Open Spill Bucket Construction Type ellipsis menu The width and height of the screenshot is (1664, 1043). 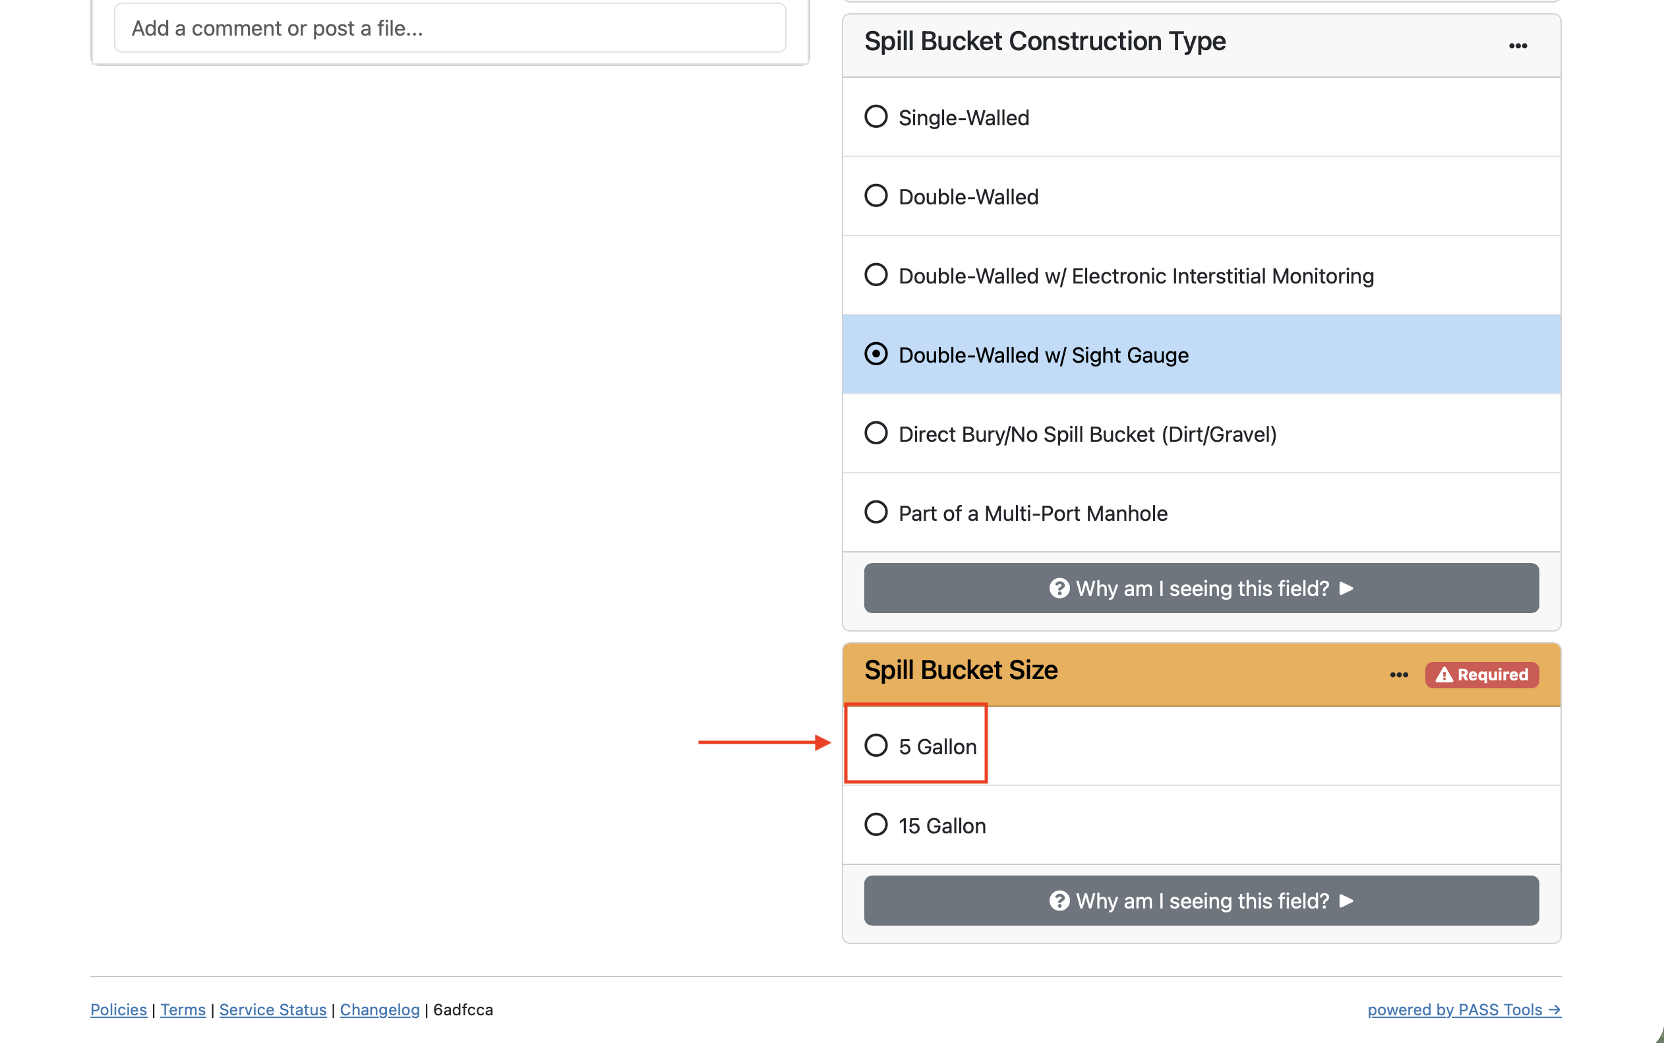(x=1517, y=45)
